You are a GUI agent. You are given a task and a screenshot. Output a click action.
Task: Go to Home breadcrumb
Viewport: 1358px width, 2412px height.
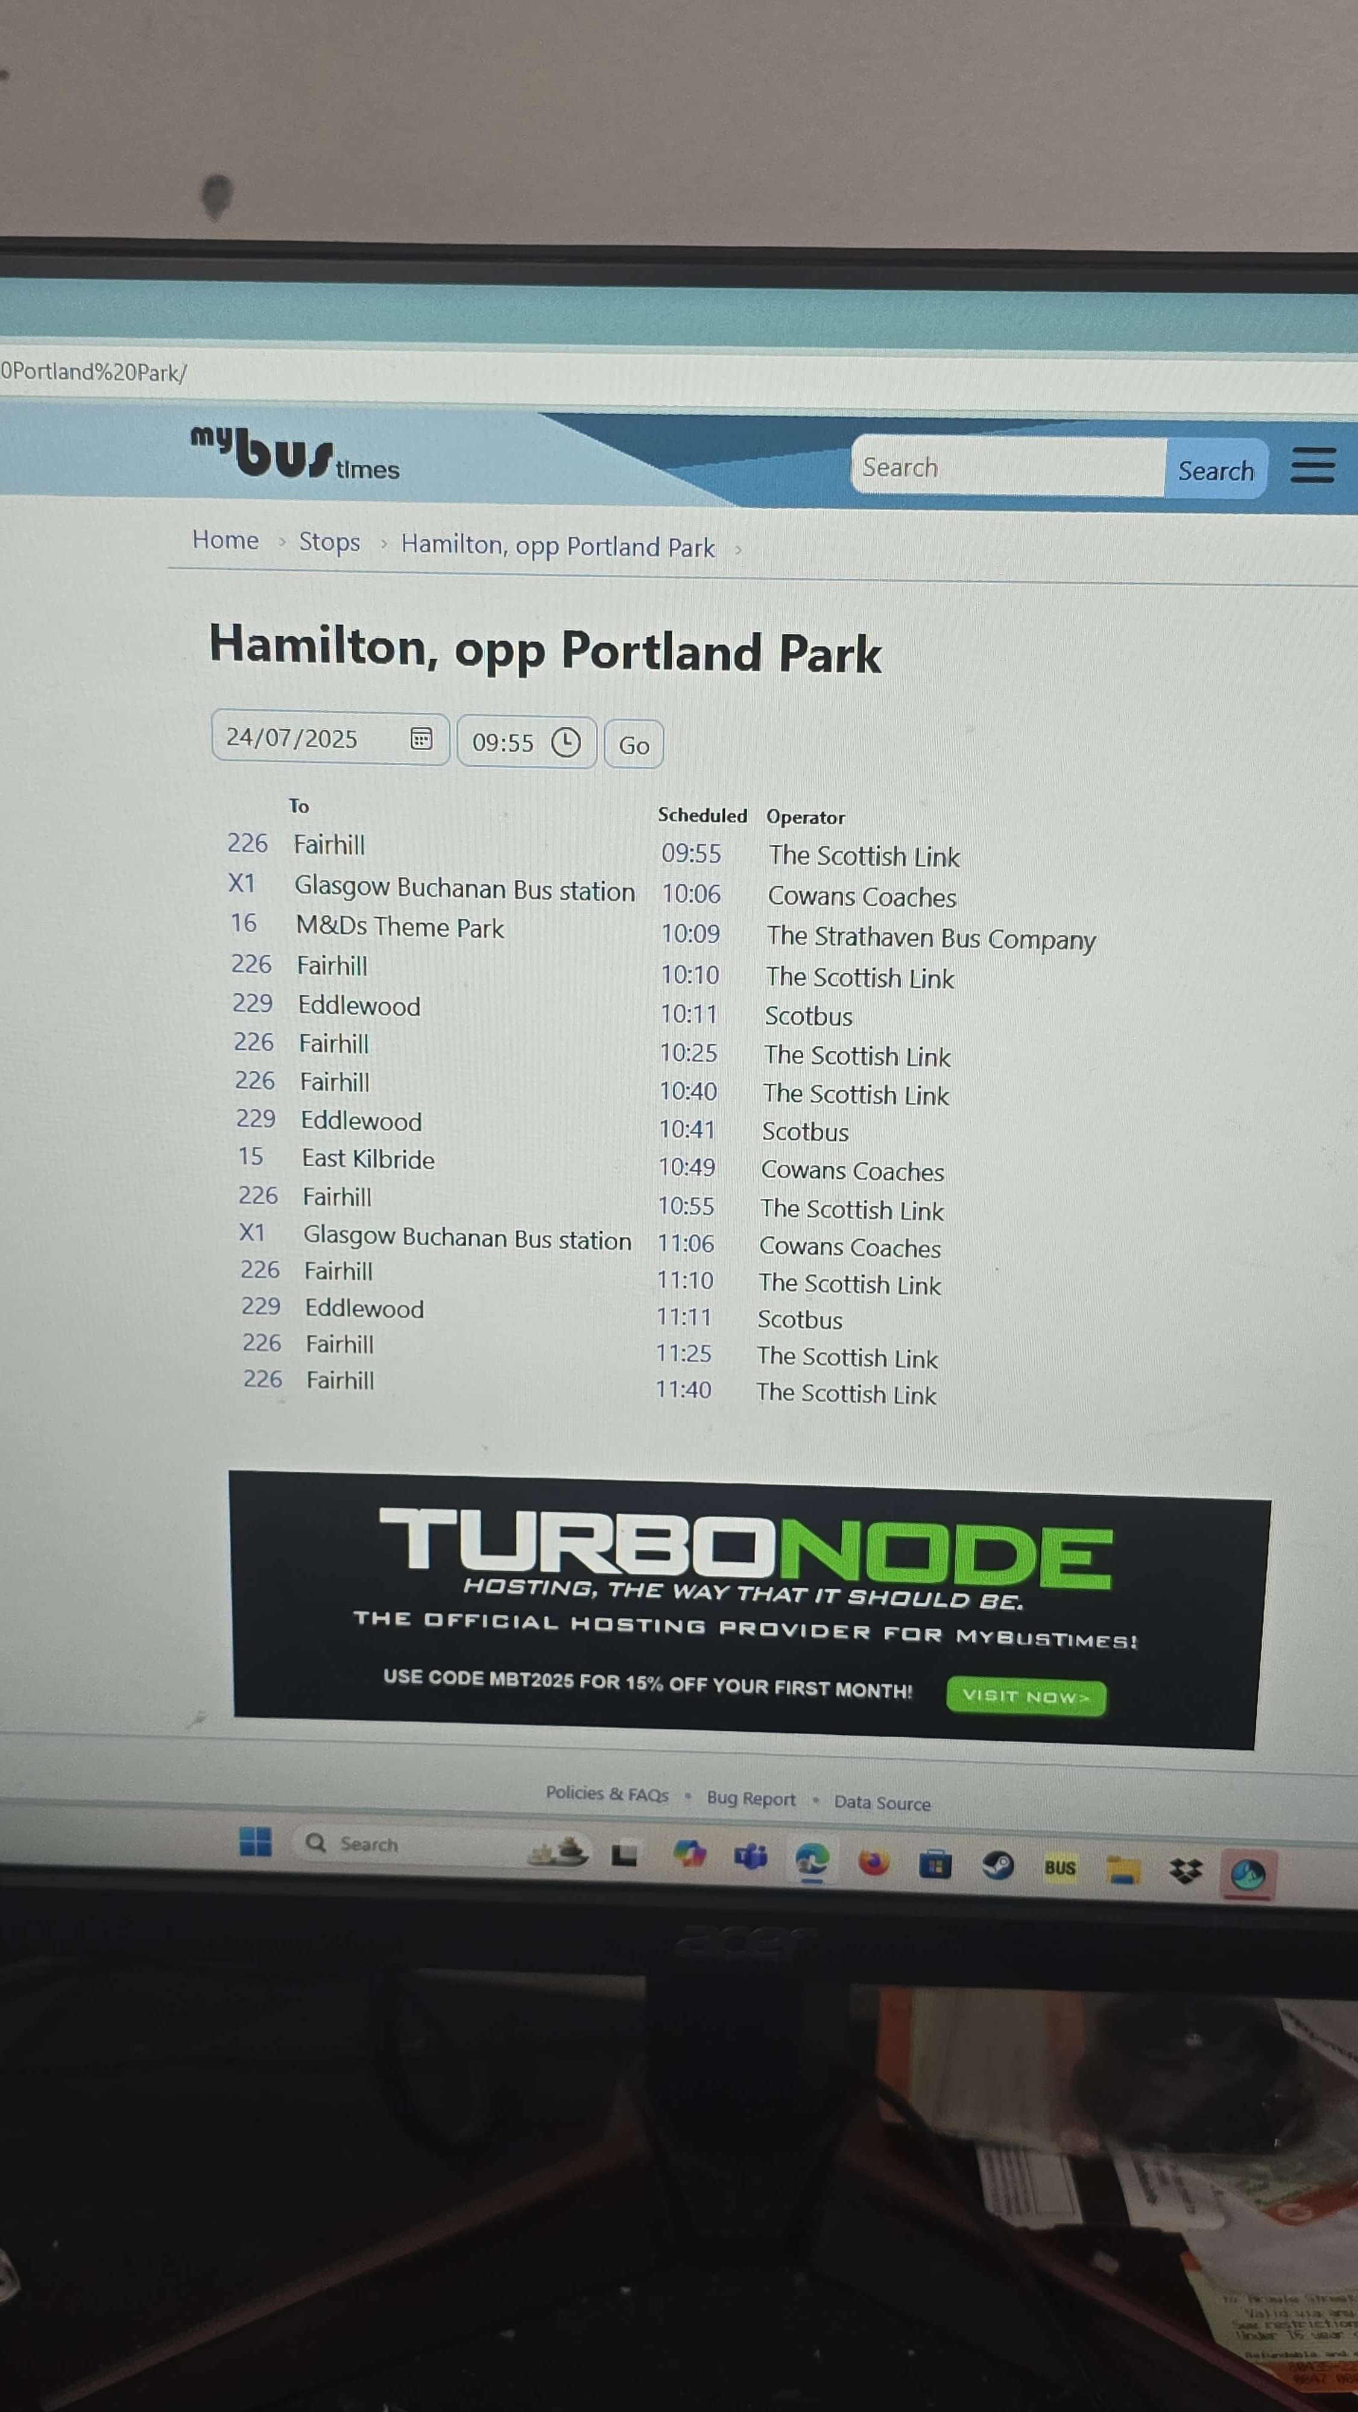tap(225, 540)
